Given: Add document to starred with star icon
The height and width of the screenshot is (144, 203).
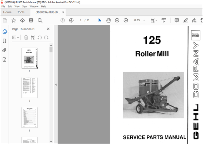Looking at the screenshot, I should coord(14,20).
